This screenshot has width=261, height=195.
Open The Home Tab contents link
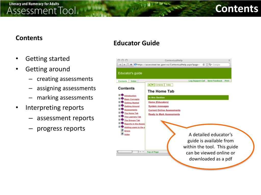click(131, 113)
